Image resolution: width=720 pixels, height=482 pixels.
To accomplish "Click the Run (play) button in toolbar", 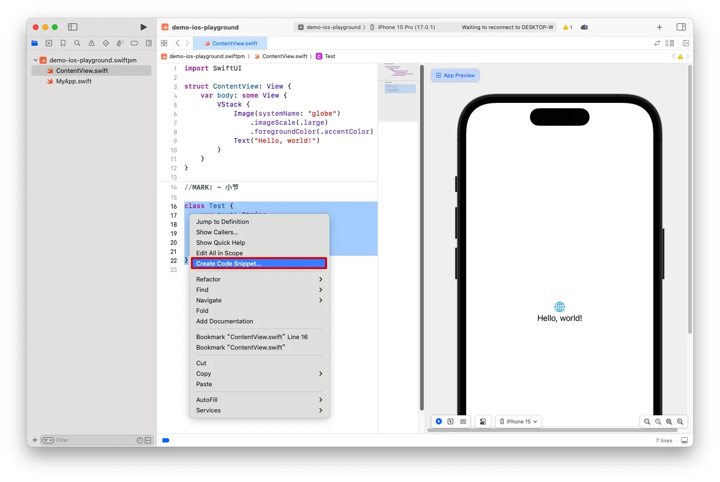I will click(143, 27).
